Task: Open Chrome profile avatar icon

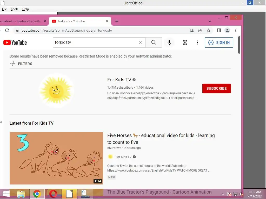Action: coord(227,31)
